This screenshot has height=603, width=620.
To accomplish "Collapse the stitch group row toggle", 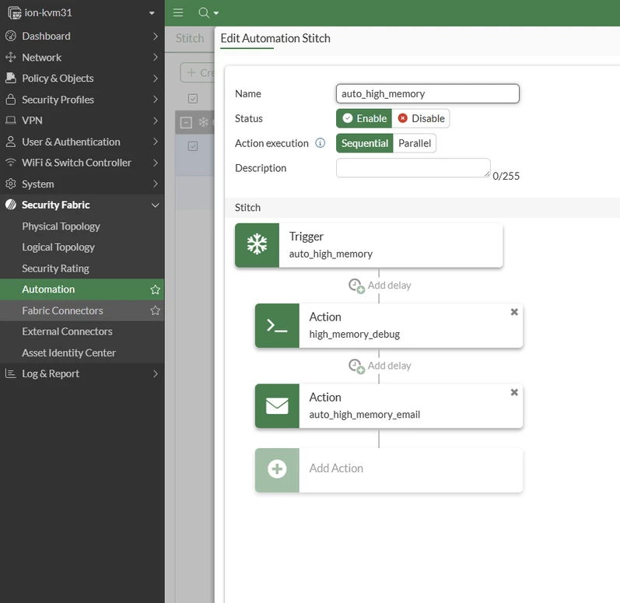I will tap(186, 122).
